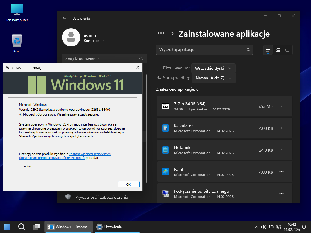Open the Postanowieniami licencyjnymi license link
The width and height of the screenshot is (311, 233).
[90, 154]
